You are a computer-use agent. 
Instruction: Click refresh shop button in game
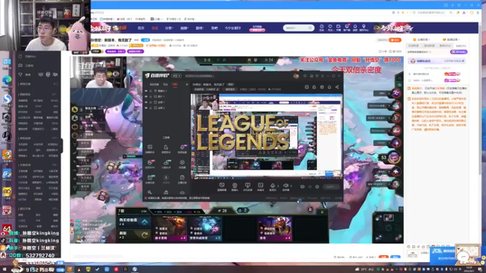coord(134,235)
